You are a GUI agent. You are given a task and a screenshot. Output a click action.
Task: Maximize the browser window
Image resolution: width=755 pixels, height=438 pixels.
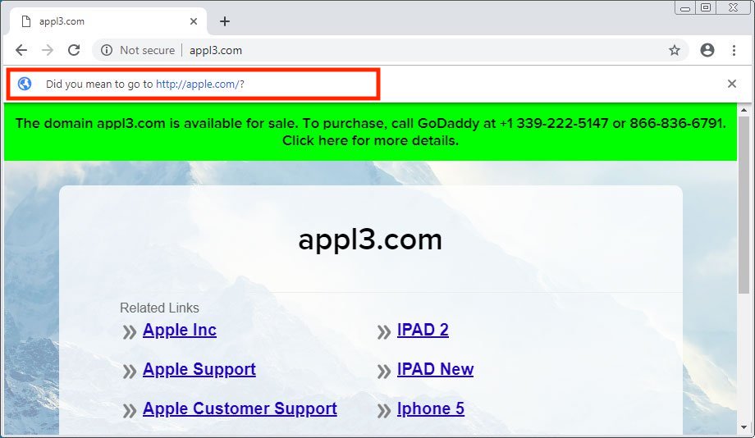point(706,7)
